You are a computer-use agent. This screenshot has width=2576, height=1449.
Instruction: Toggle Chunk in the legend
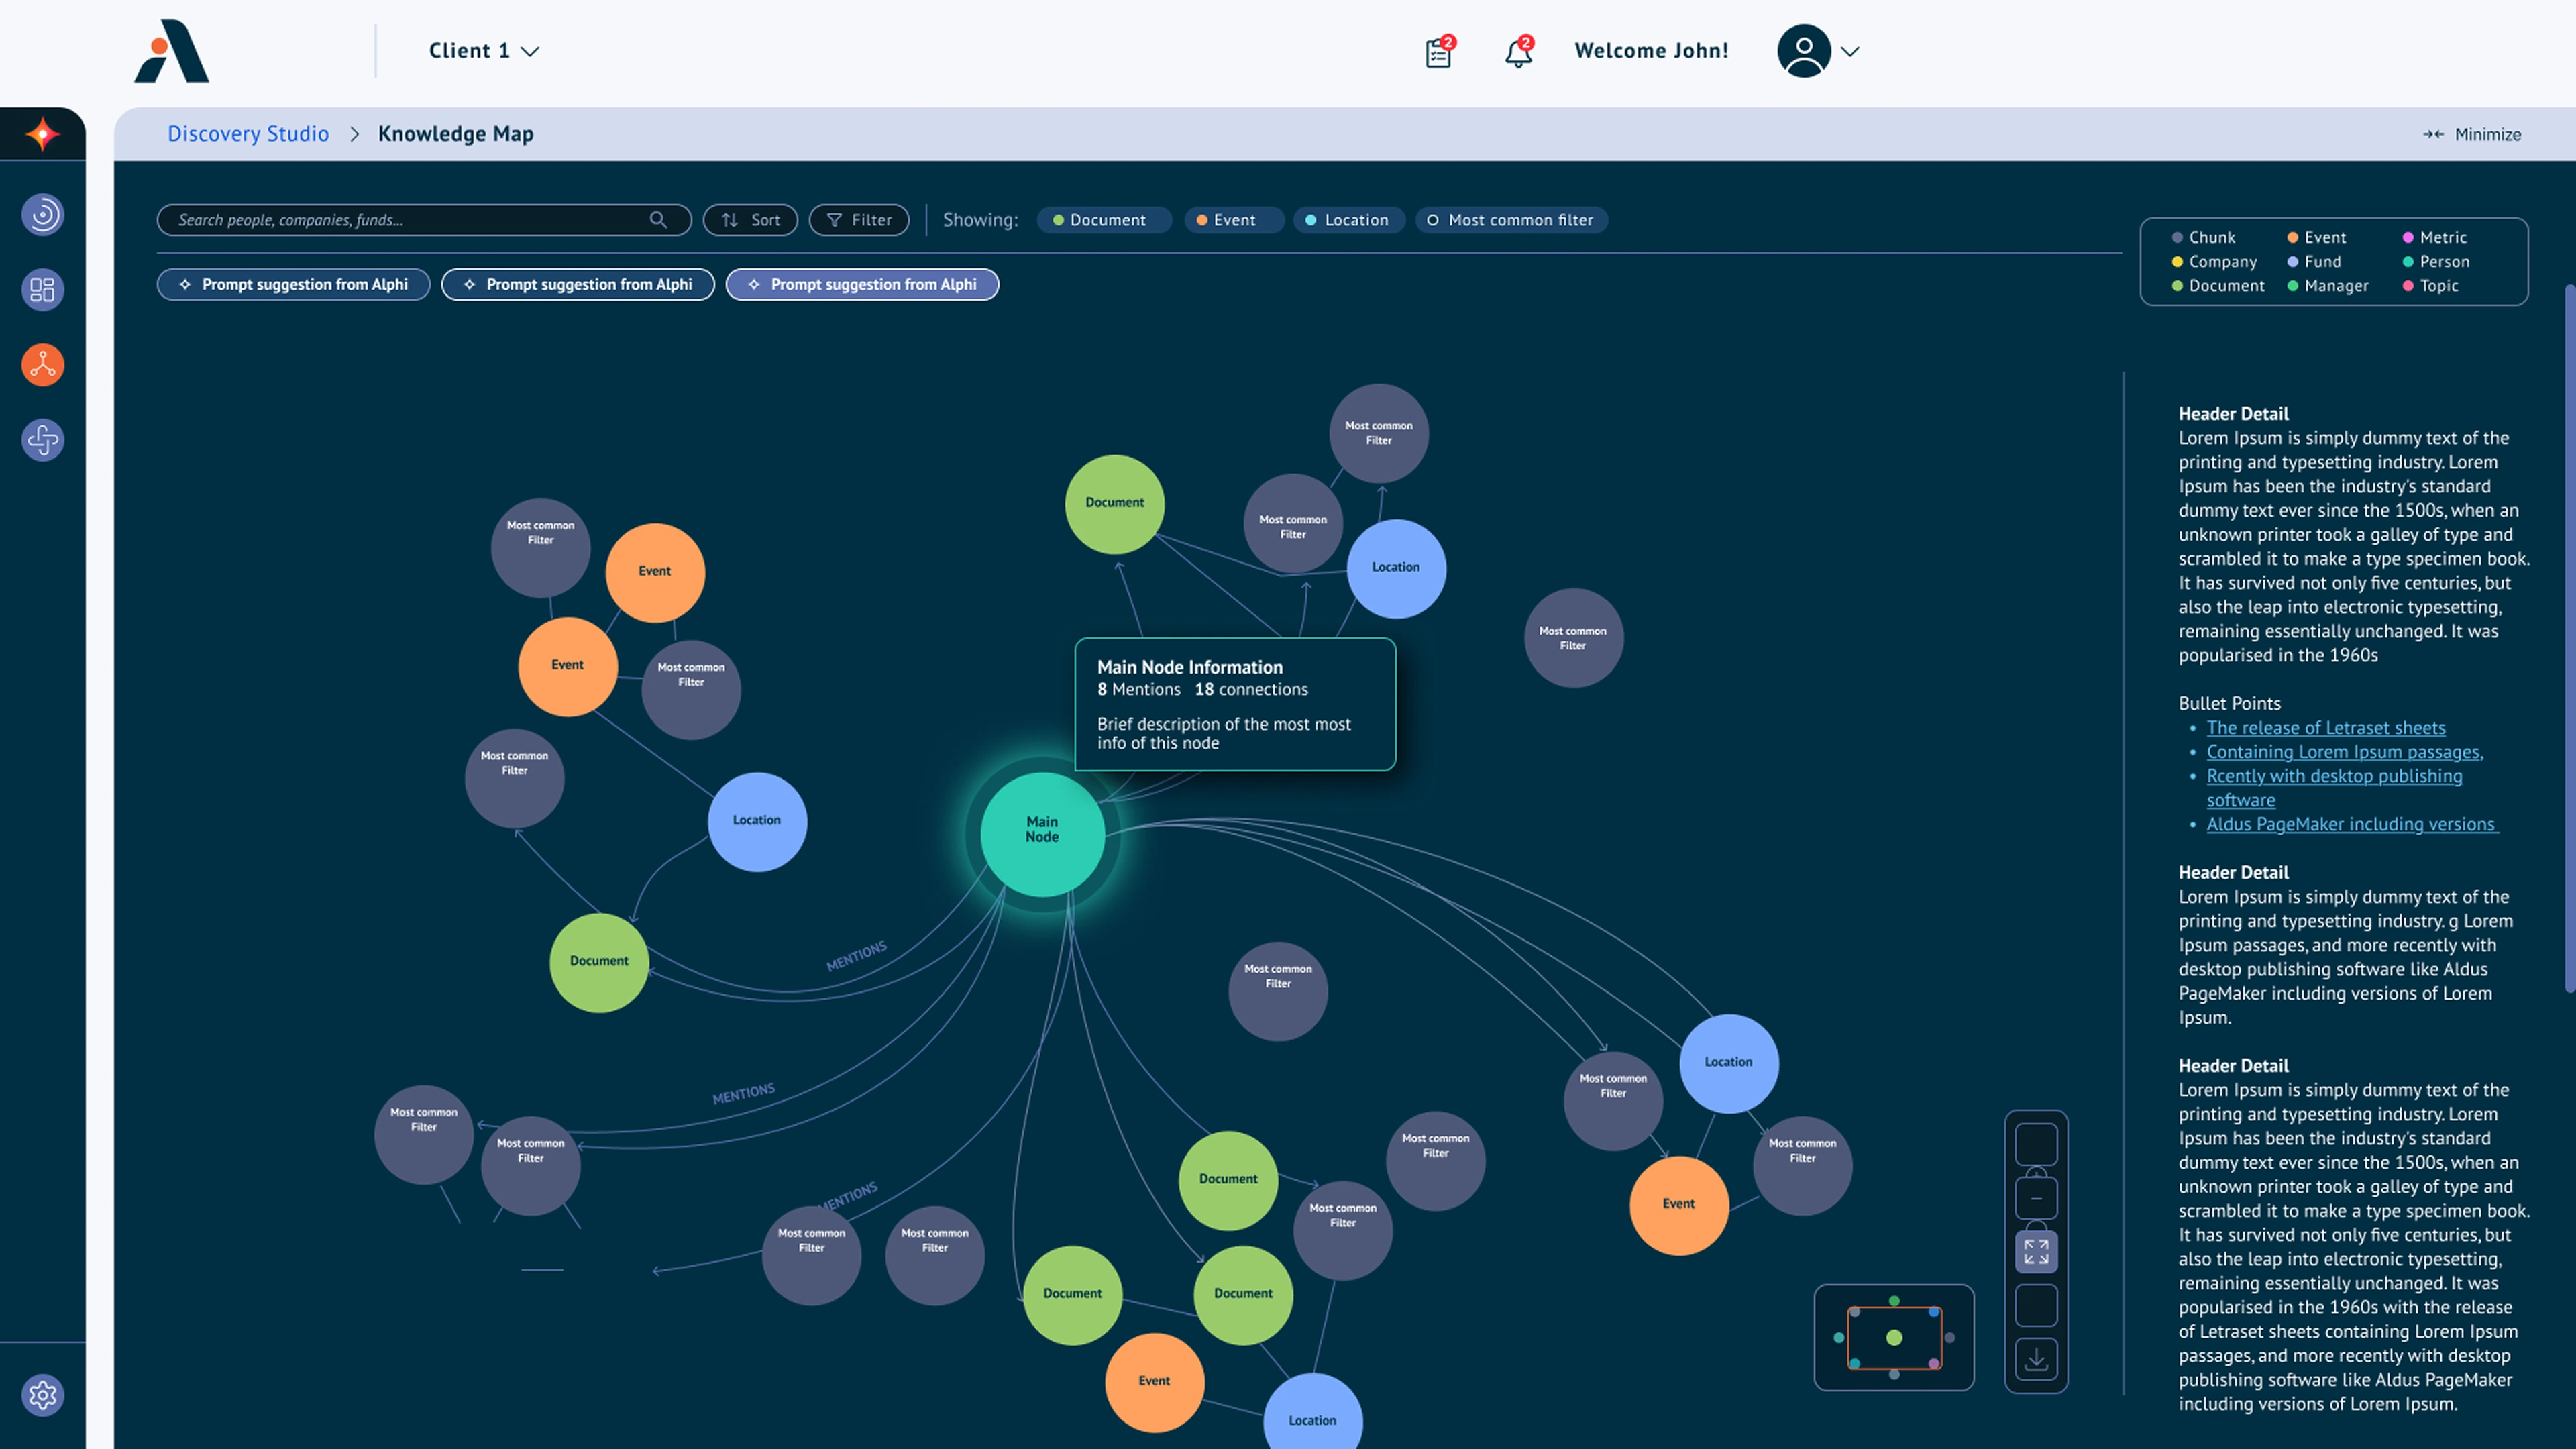(x=2203, y=238)
